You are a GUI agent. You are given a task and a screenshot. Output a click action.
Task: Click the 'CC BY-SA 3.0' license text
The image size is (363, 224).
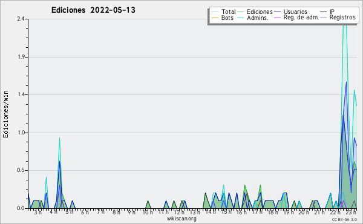pos(344,220)
